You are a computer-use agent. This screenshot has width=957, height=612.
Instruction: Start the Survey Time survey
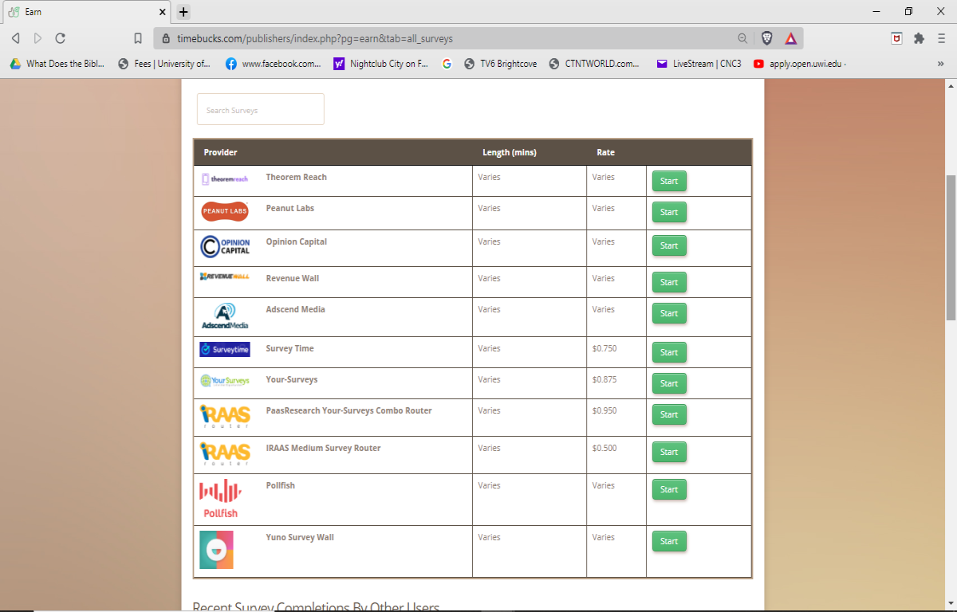point(669,352)
